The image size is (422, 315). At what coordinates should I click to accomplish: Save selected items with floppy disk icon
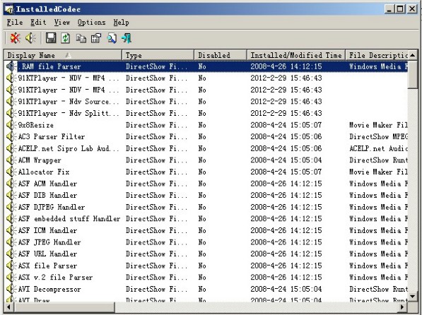pyautogui.click(x=51, y=38)
